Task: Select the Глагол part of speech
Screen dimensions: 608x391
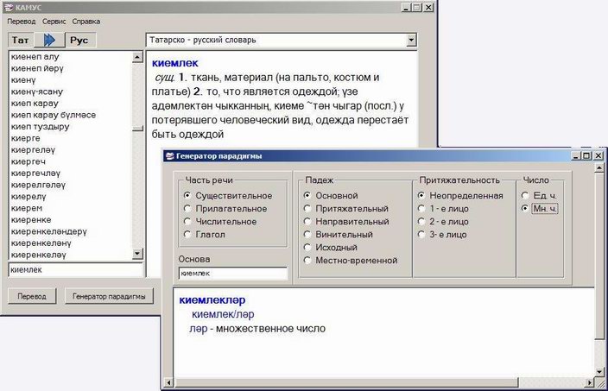Action: [187, 235]
